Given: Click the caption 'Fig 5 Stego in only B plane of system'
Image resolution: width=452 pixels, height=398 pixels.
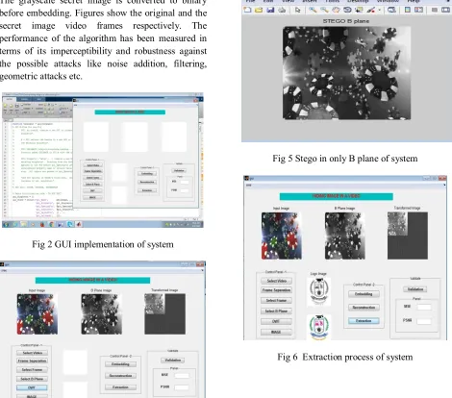Looking at the screenshot, I should (345, 159).
